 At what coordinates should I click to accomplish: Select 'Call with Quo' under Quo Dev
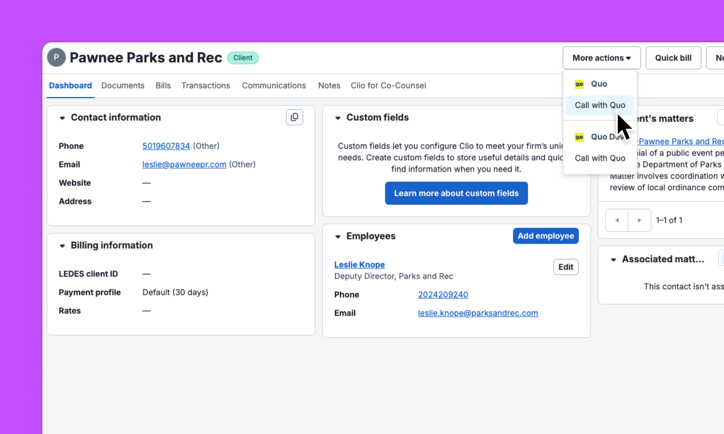tap(600, 158)
